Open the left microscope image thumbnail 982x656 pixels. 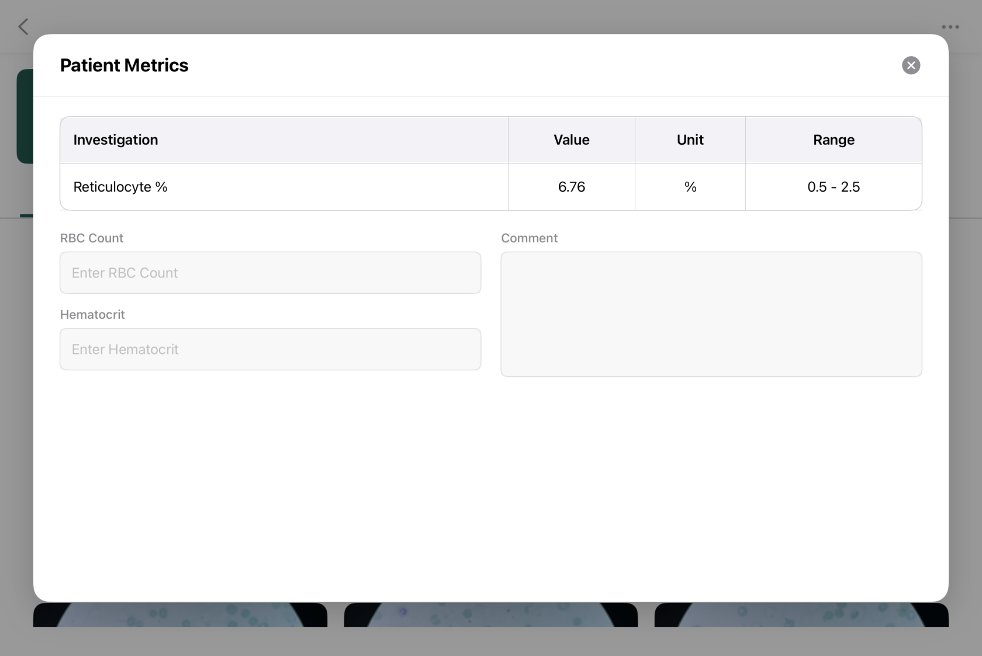[180, 615]
